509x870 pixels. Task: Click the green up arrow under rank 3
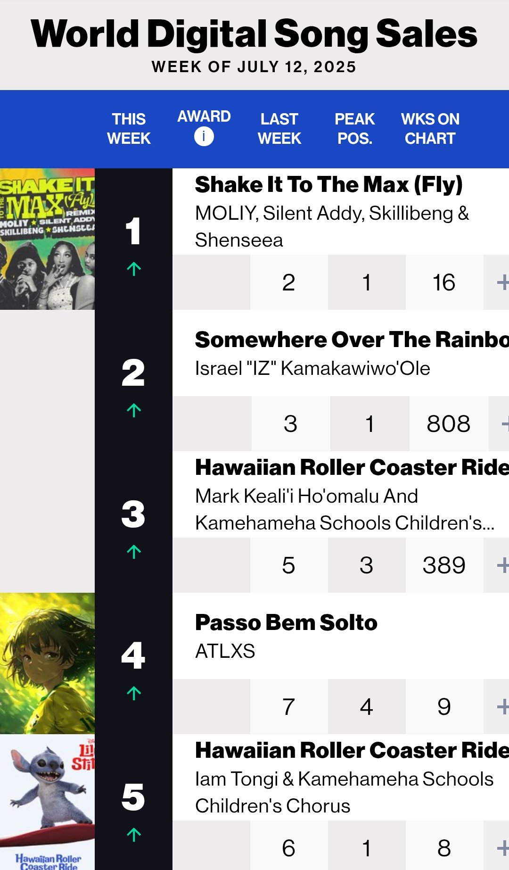(134, 552)
